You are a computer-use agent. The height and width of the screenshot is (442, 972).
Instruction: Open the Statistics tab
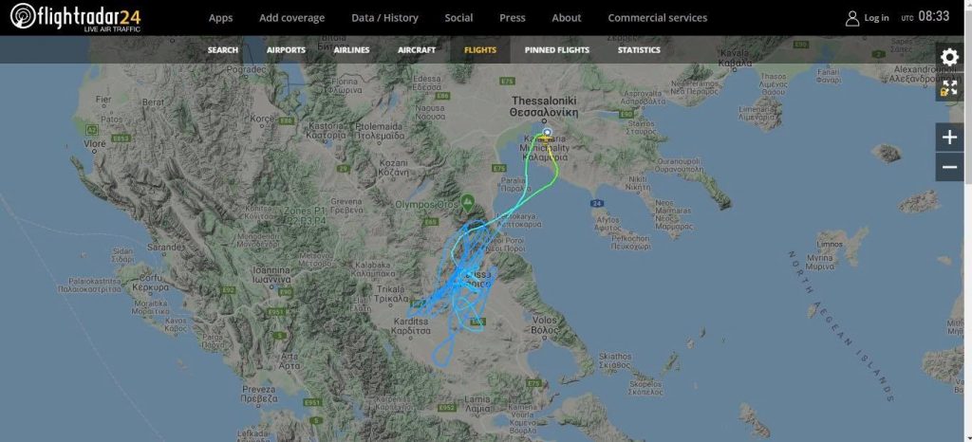click(639, 49)
